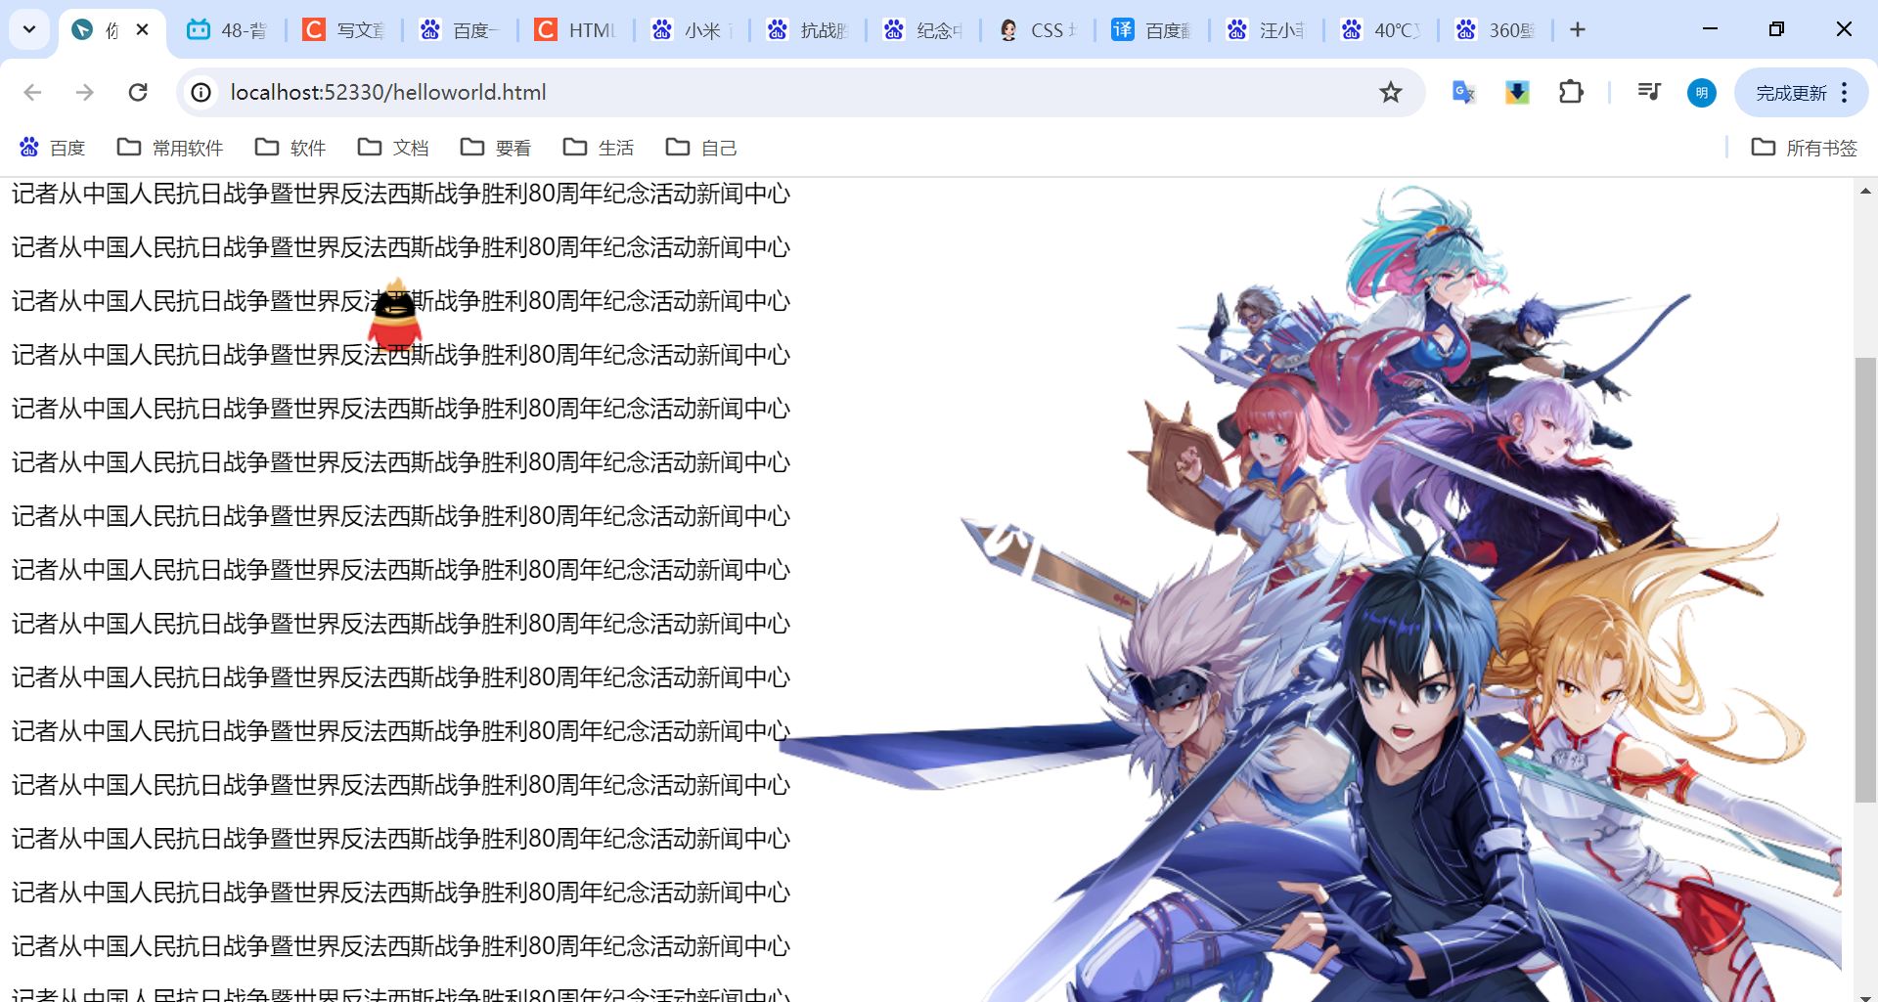Click the anime characters background image
This screenshot has width=1878, height=1002.
tap(1311, 591)
